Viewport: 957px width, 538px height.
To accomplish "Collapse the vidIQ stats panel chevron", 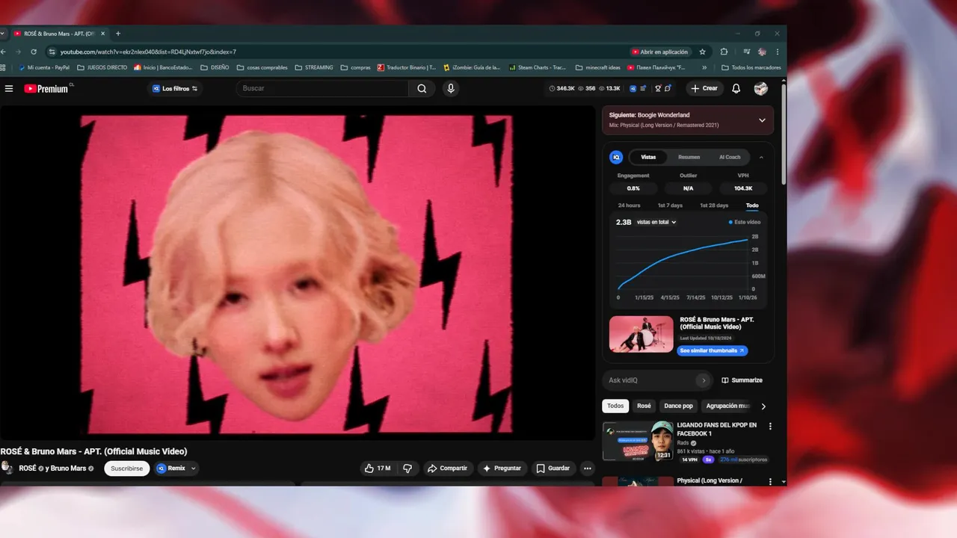I will coord(761,157).
